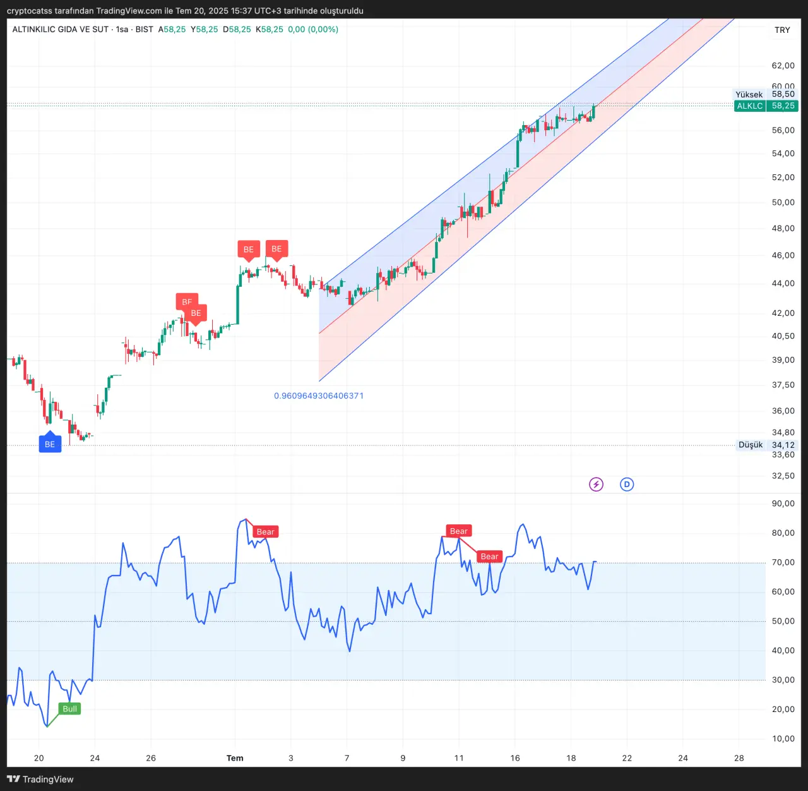This screenshot has height=791, width=808.
Task: Click the 1sa interval in the chart title
Action: (x=122, y=30)
